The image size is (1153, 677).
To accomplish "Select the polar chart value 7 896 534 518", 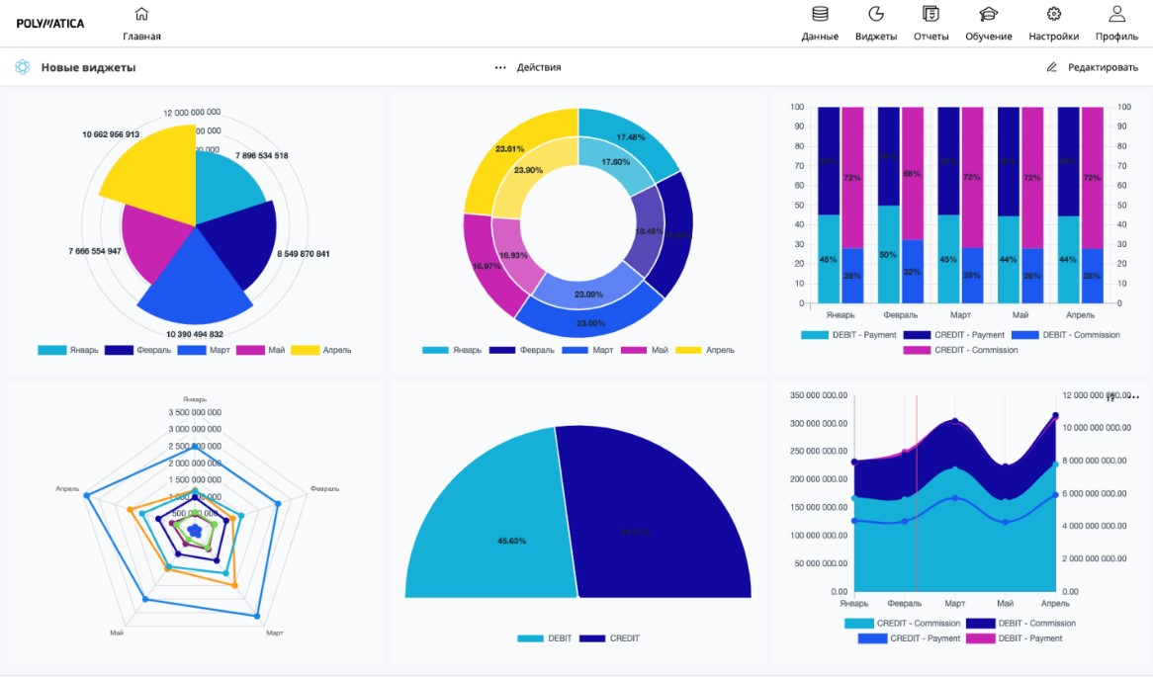I will [262, 156].
